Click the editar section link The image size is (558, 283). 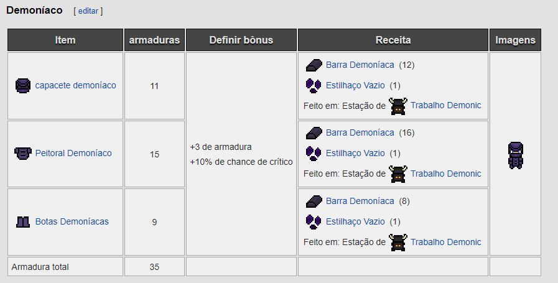click(88, 11)
